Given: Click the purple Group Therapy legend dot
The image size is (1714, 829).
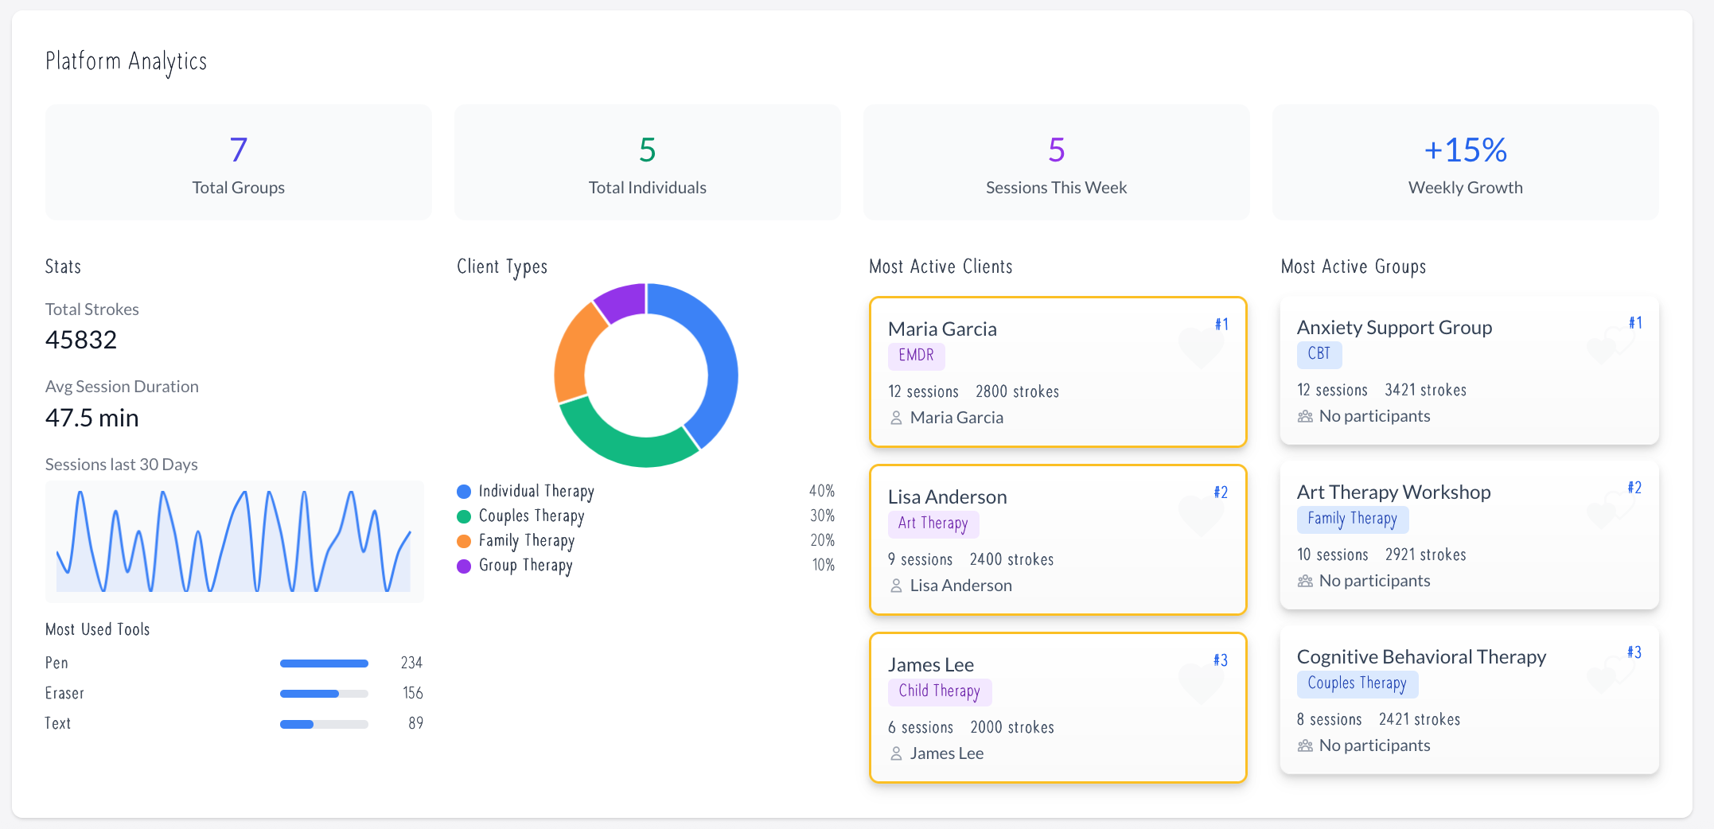Looking at the screenshot, I should pyautogui.click(x=464, y=566).
